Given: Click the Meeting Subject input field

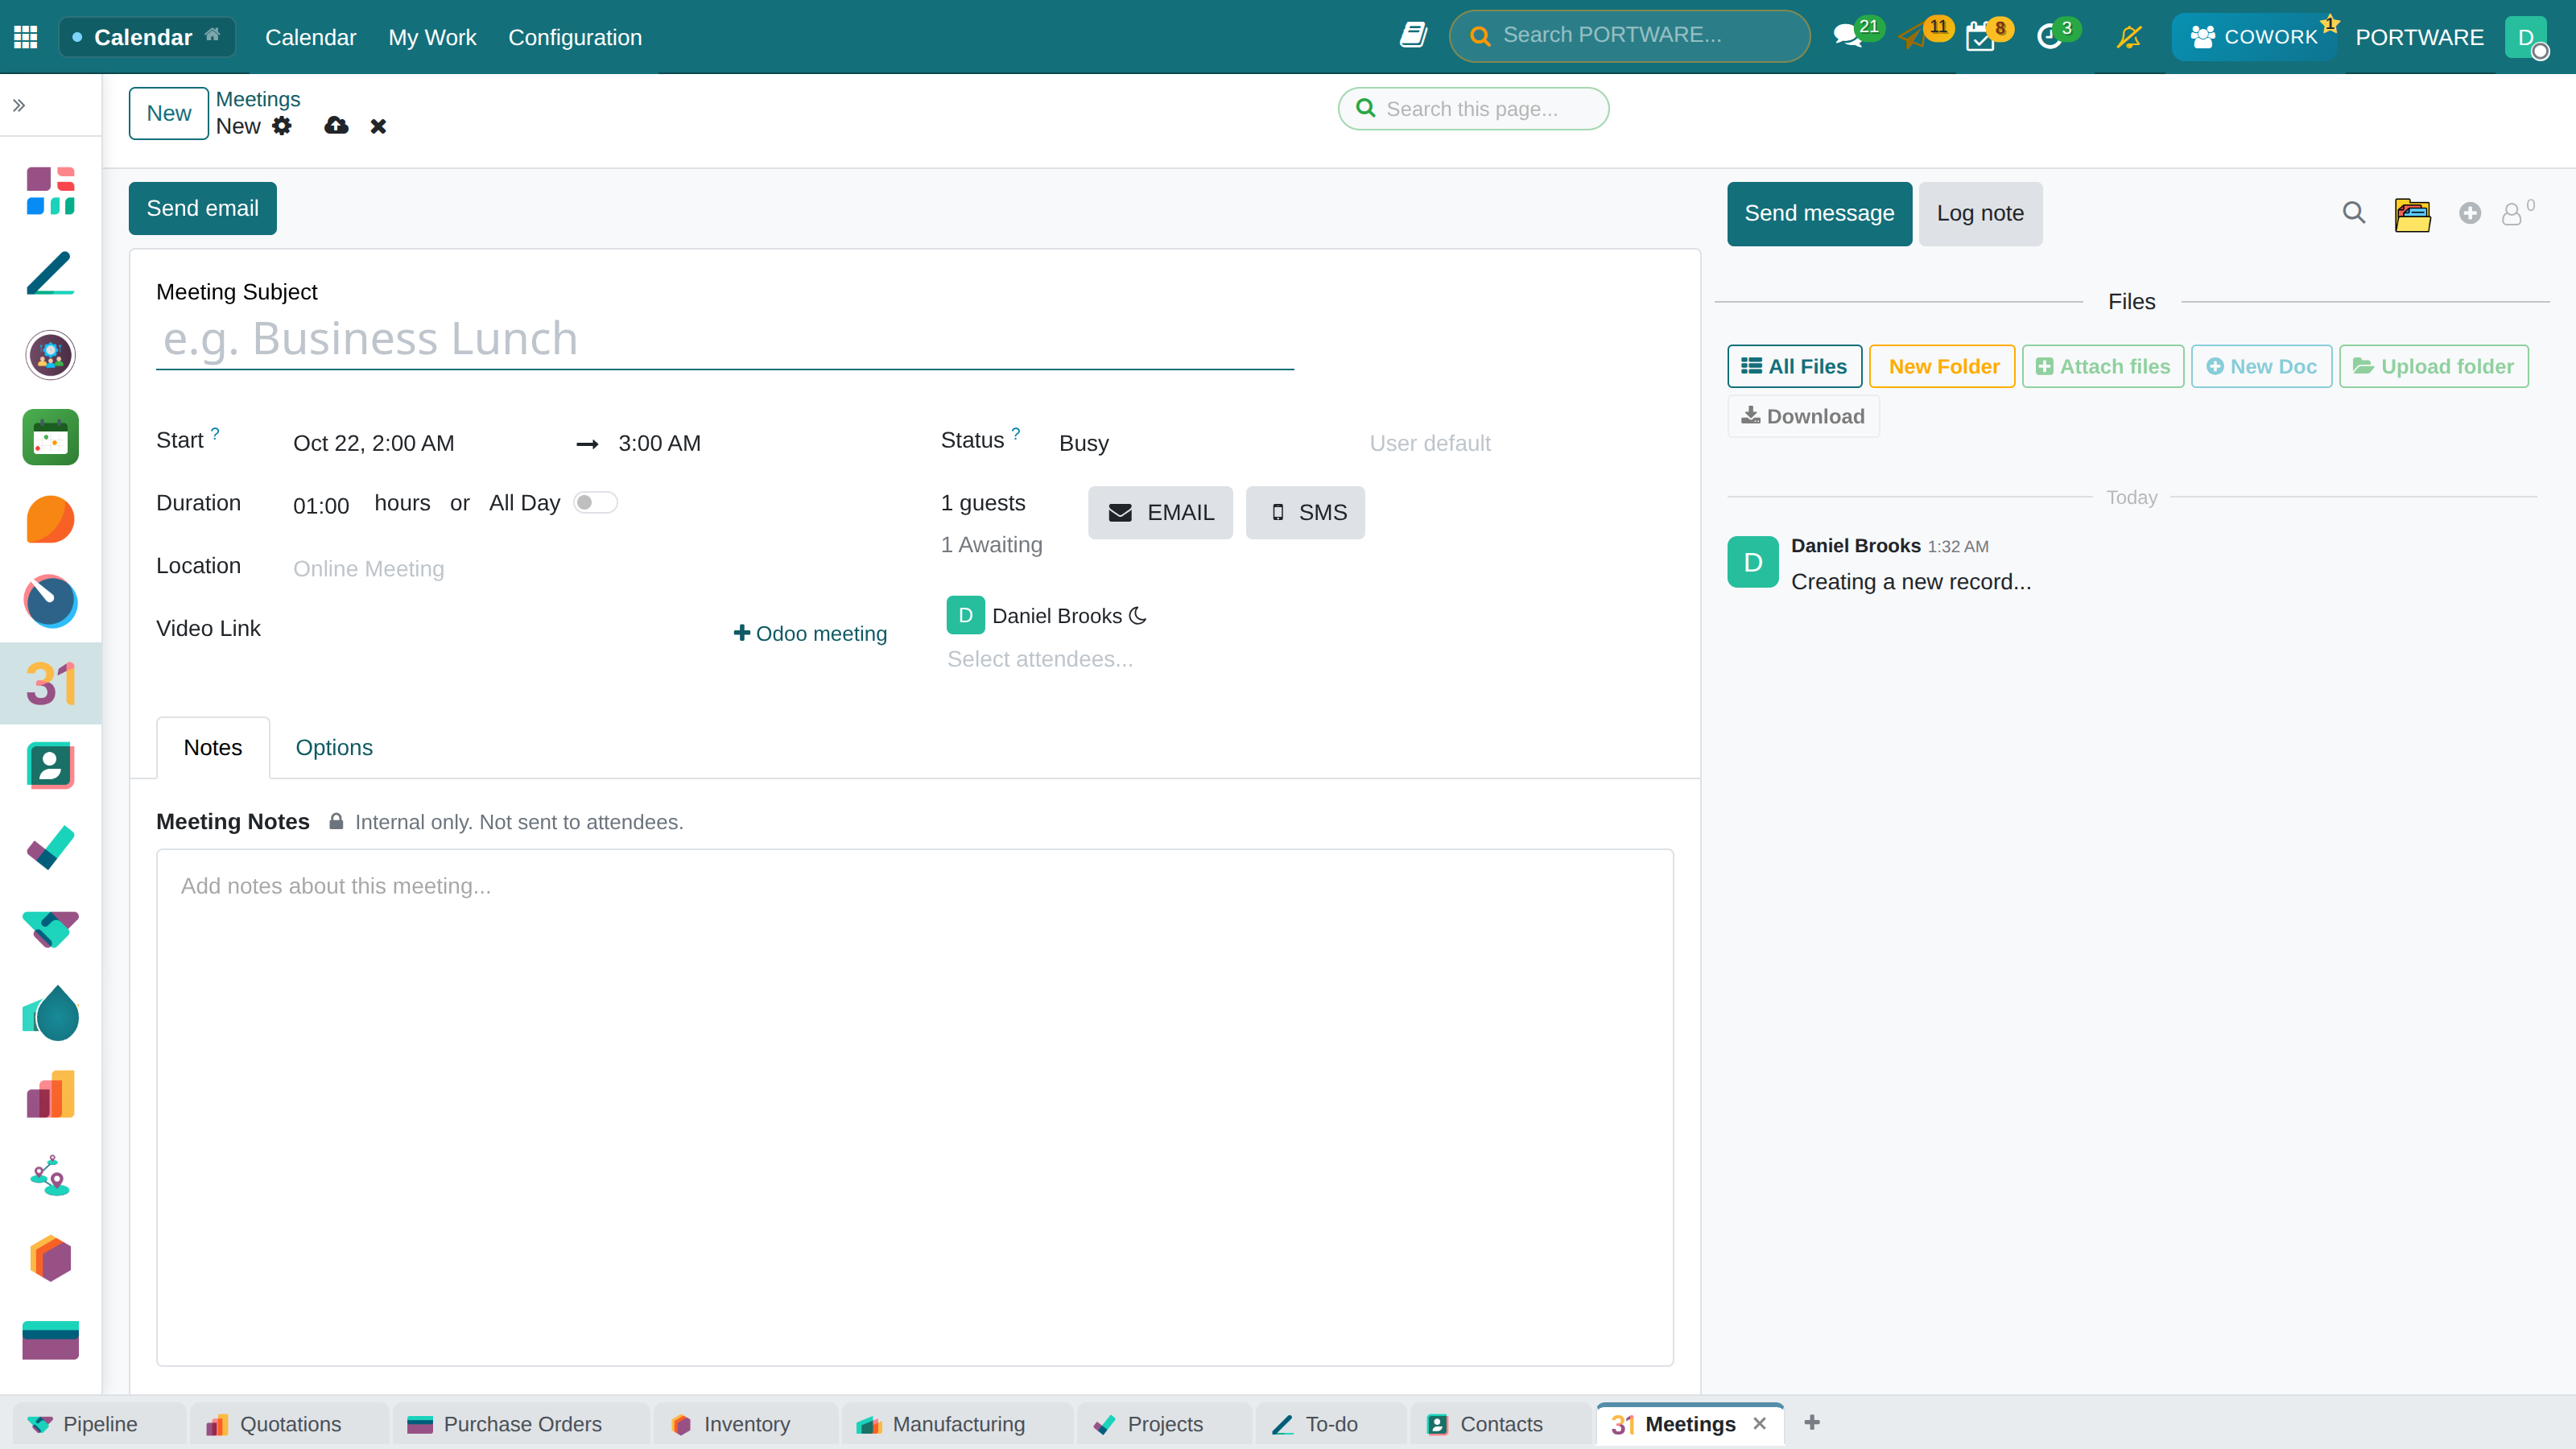Looking at the screenshot, I should [725, 339].
